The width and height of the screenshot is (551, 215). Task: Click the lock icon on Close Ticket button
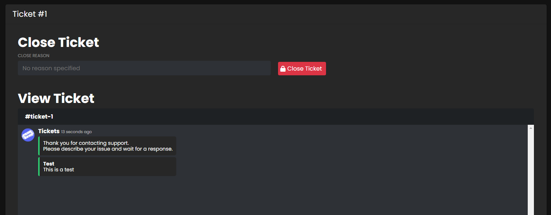[283, 69]
